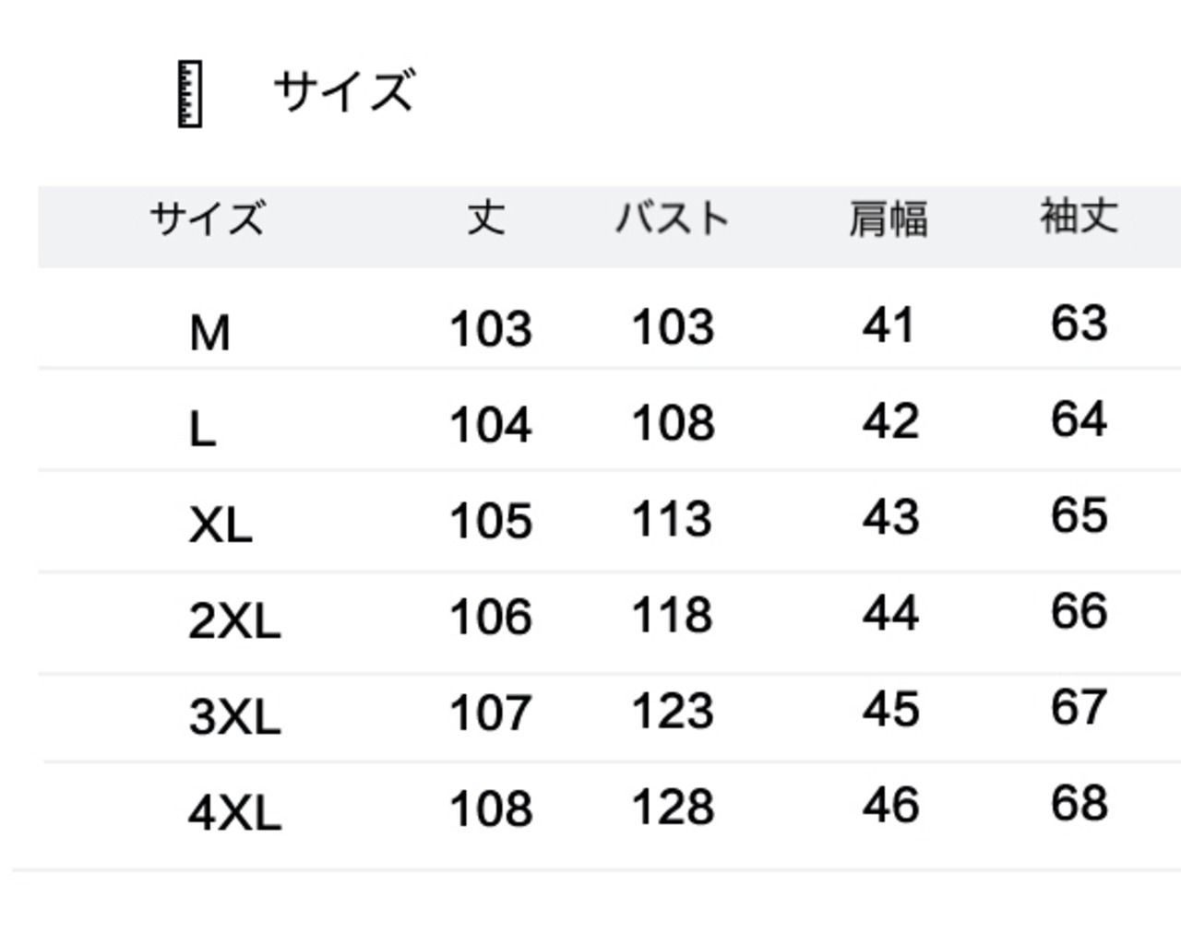Viewport: 1181px width, 932px height.
Task: Select the 袖丈 column header
Action: click(x=1079, y=218)
